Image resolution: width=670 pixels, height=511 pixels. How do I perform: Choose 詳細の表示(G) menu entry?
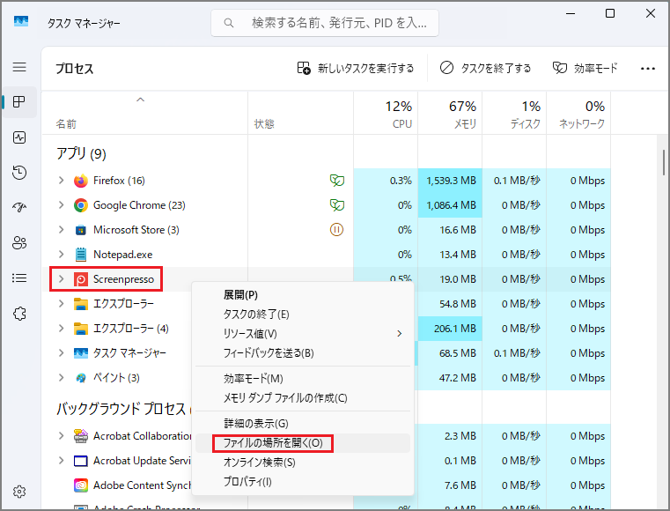(x=303, y=424)
